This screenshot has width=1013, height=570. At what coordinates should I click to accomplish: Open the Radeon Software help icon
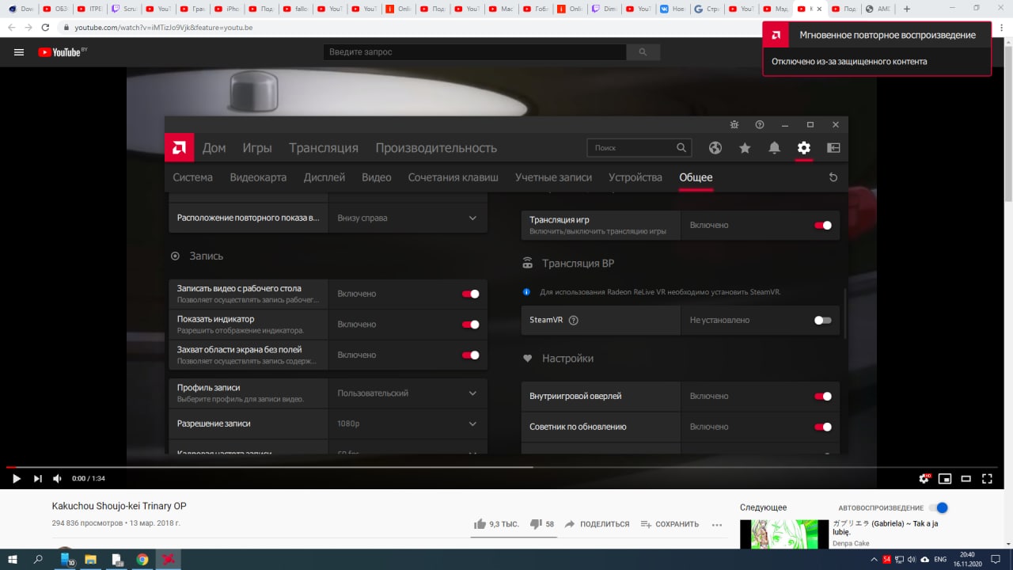point(760,125)
